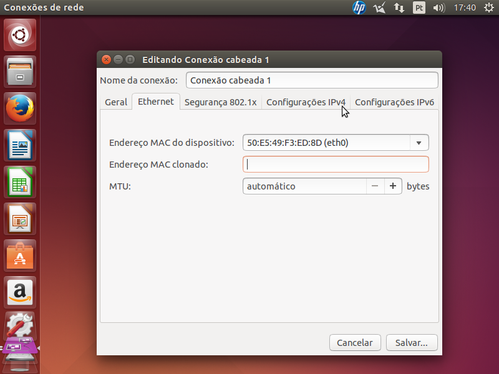Open System Settings from the dock
499x374 pixels.
(21, 325)
